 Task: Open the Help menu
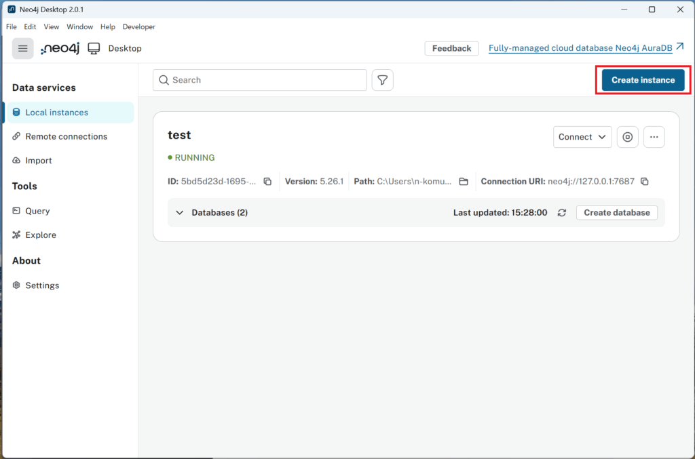[108, 26]
